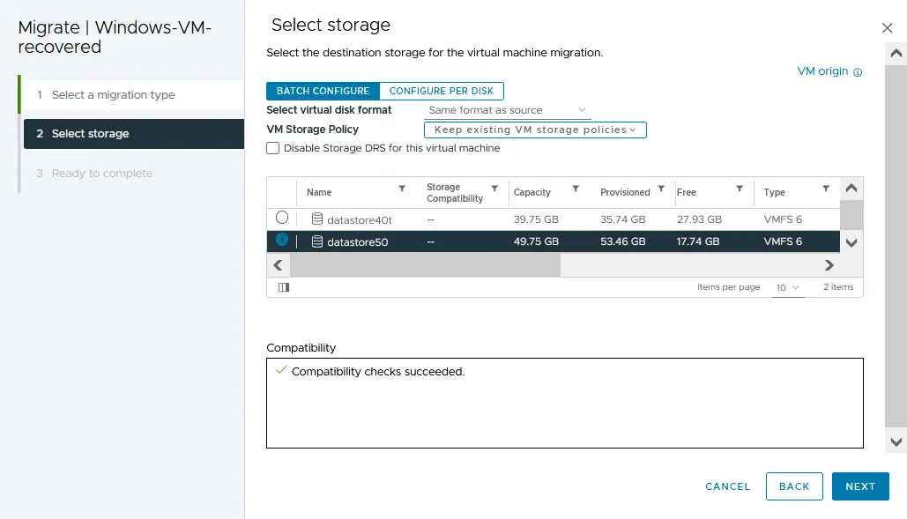Select the datastore40t radio button
The width and height of the screenshot is (907, 519).
pyautogui.click(x=282, y=218)
